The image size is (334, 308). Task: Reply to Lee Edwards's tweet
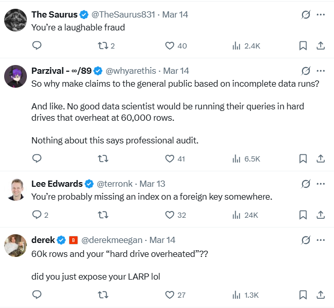[x=37, y=215]
